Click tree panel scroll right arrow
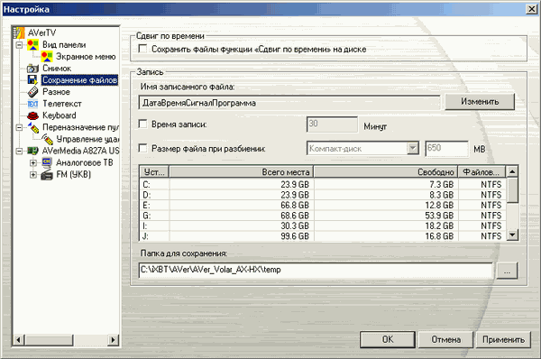The image size is (541, 359). click(113, 340)
